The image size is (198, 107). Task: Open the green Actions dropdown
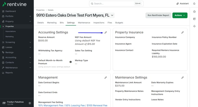click(180, 15)
